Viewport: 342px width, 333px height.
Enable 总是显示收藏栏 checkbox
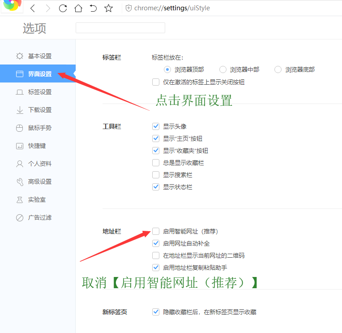point(156,163)
